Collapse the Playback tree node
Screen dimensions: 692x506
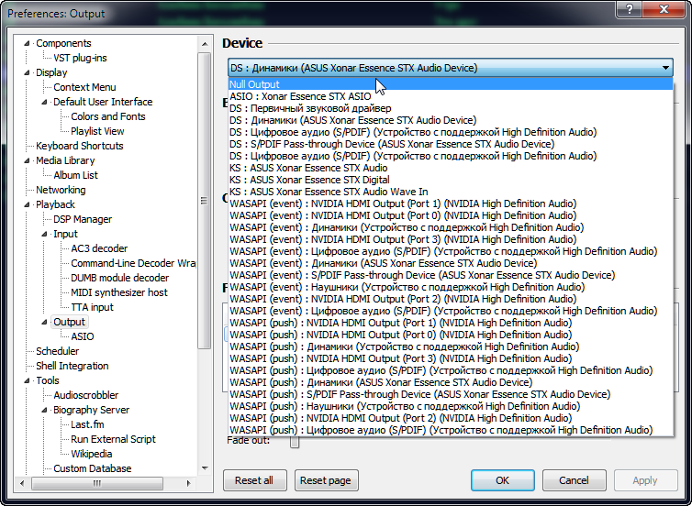(29, 204)
